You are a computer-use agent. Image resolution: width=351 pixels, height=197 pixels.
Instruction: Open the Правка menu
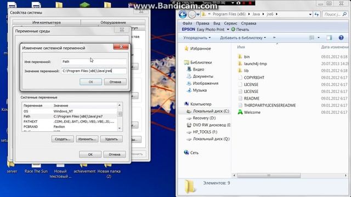(202, 23)
